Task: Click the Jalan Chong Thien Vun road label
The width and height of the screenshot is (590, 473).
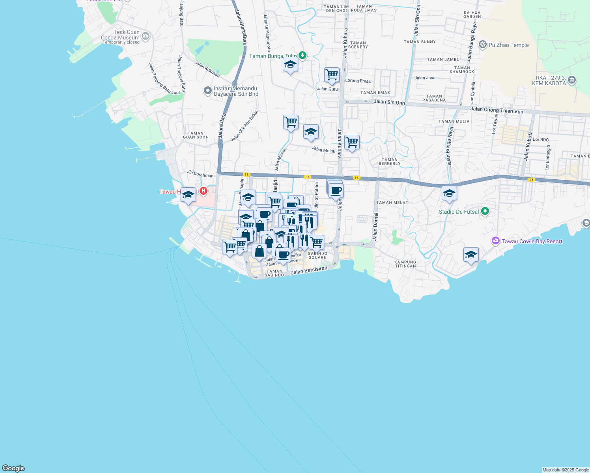Action: point(497,110)
